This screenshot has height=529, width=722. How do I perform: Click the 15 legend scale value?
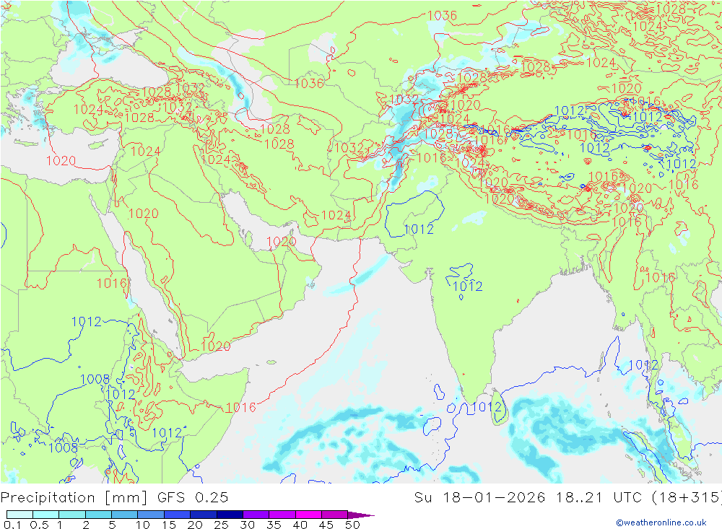(169, 525)
